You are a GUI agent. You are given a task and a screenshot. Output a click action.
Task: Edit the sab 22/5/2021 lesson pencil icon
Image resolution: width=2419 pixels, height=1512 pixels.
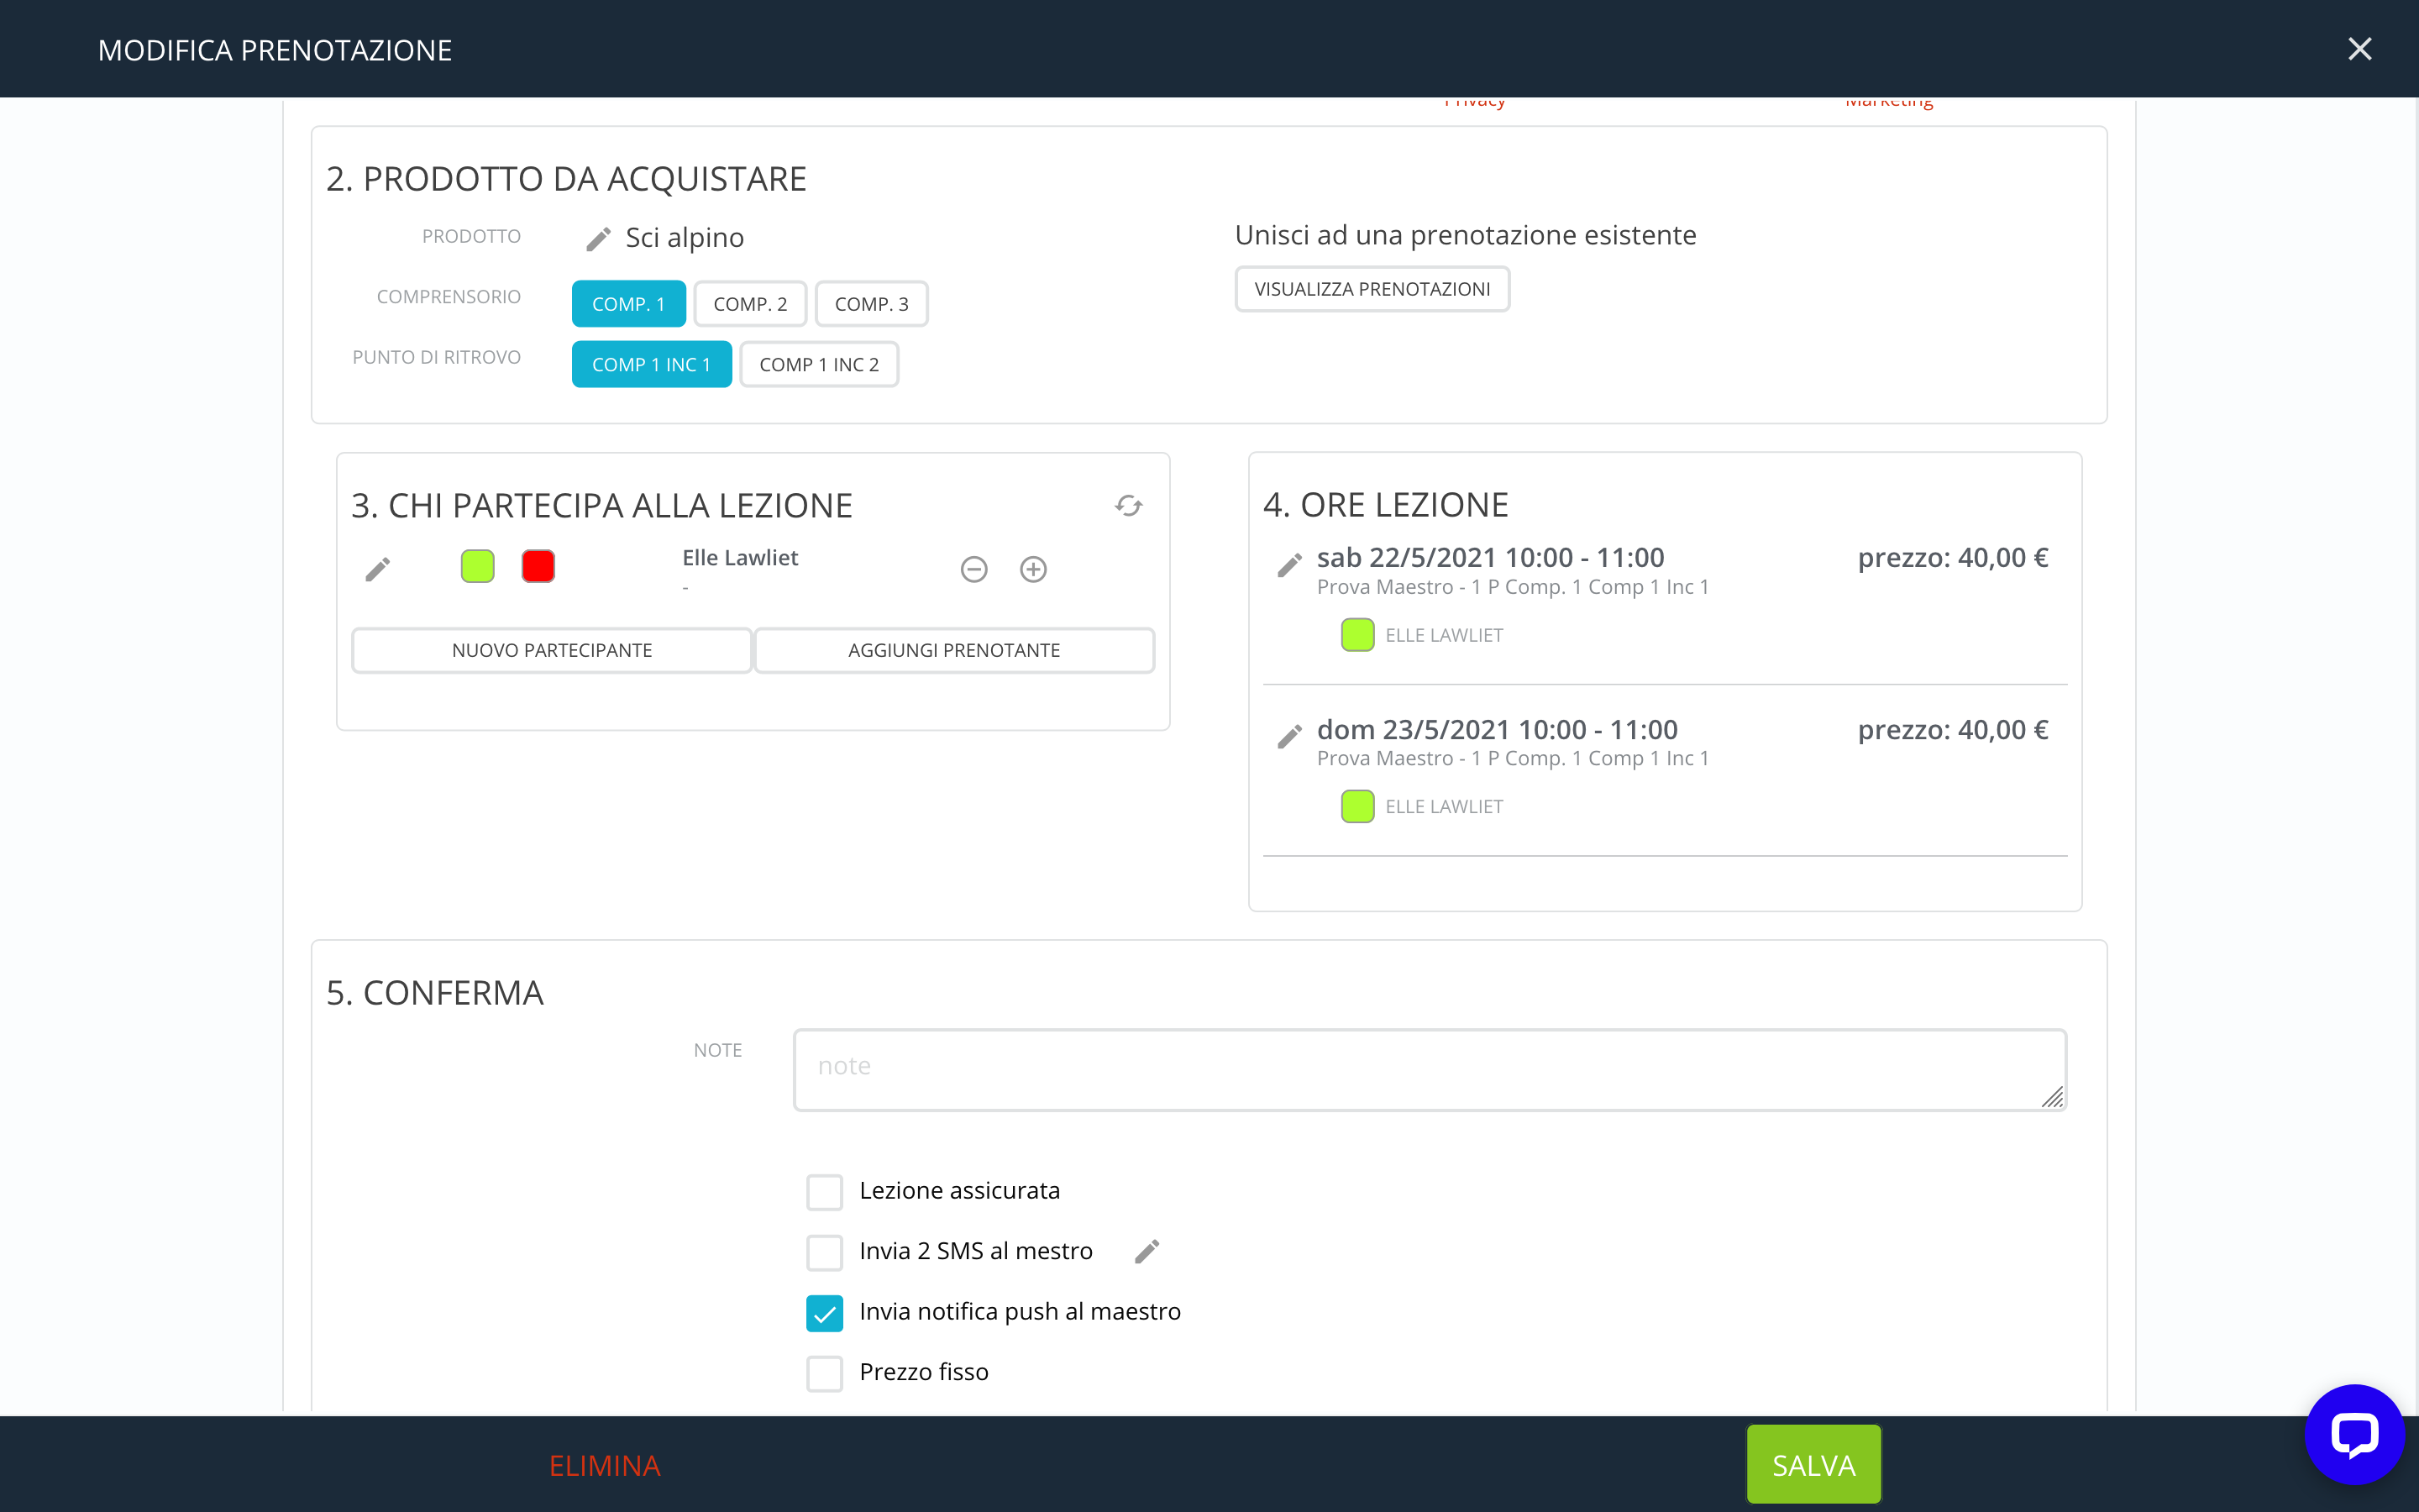pyautogui.click(x=1289, y=565)
